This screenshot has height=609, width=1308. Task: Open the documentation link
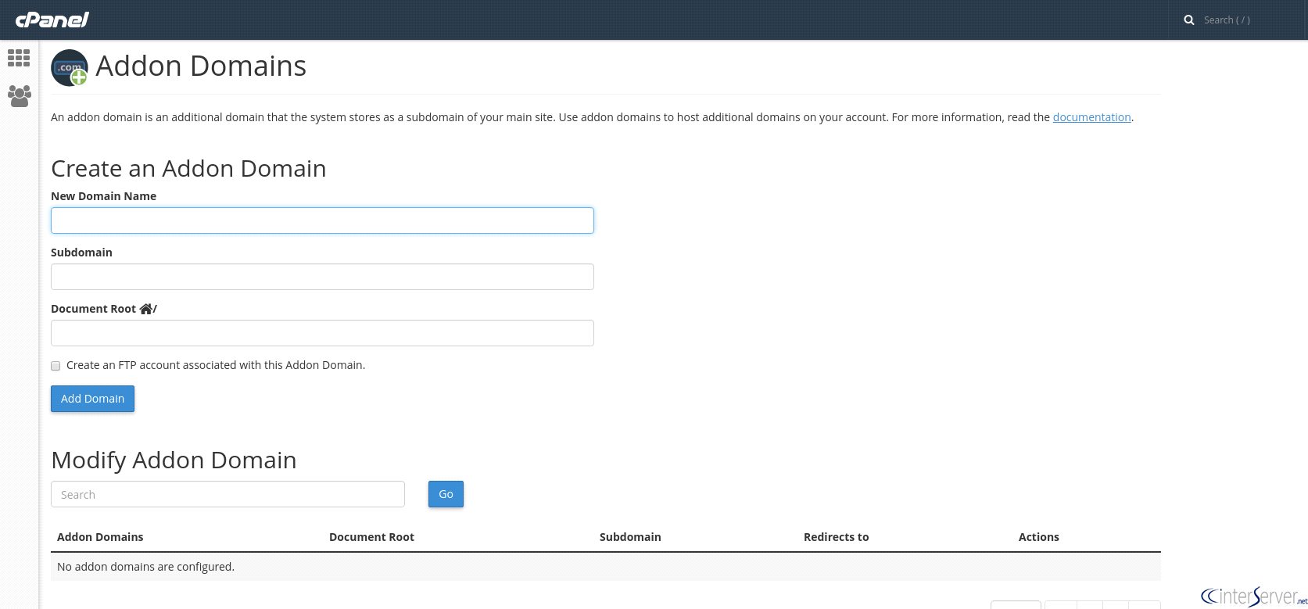(1091, 117)
